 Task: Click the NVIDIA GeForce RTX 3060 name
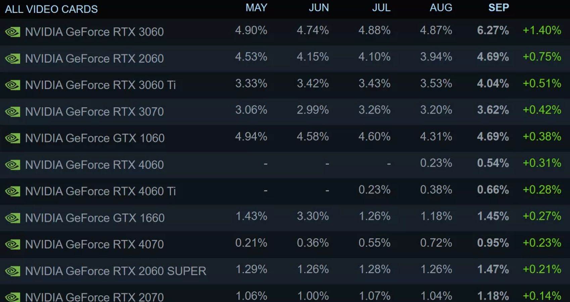pos(94,32)
